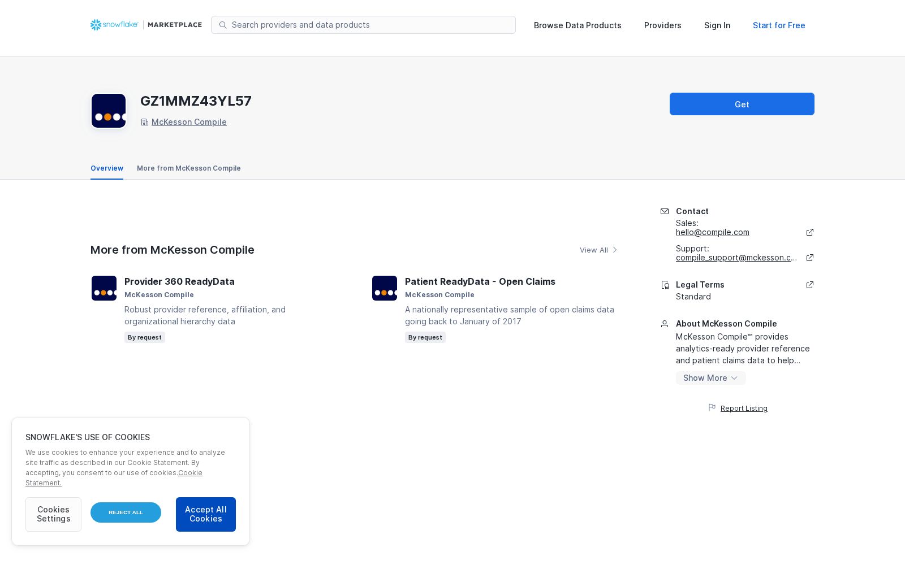This screenshot has height=565, width=905.
Task: Click the Provider 360 ReadyData logo
Action: click(104, 288)
